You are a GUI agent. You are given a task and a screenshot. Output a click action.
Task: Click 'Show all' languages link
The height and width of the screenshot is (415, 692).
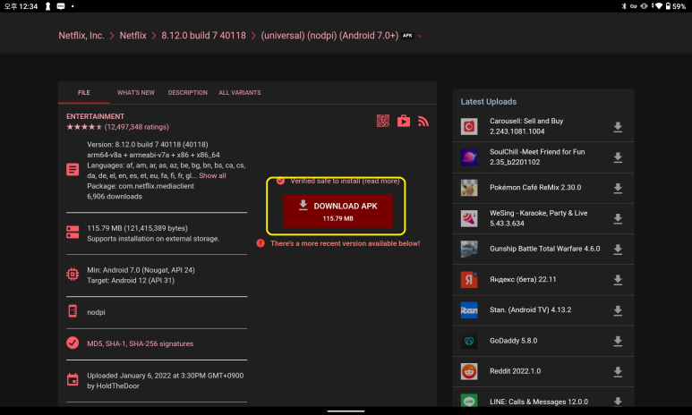click(212, 175)
